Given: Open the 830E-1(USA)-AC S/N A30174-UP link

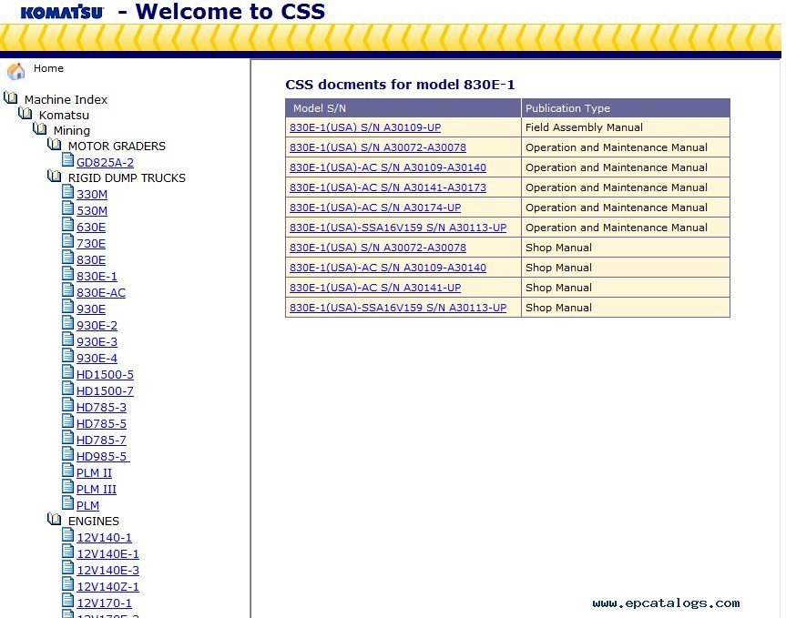Looking at the screenshot, I should pyautogui.click(x=375, y=208).
